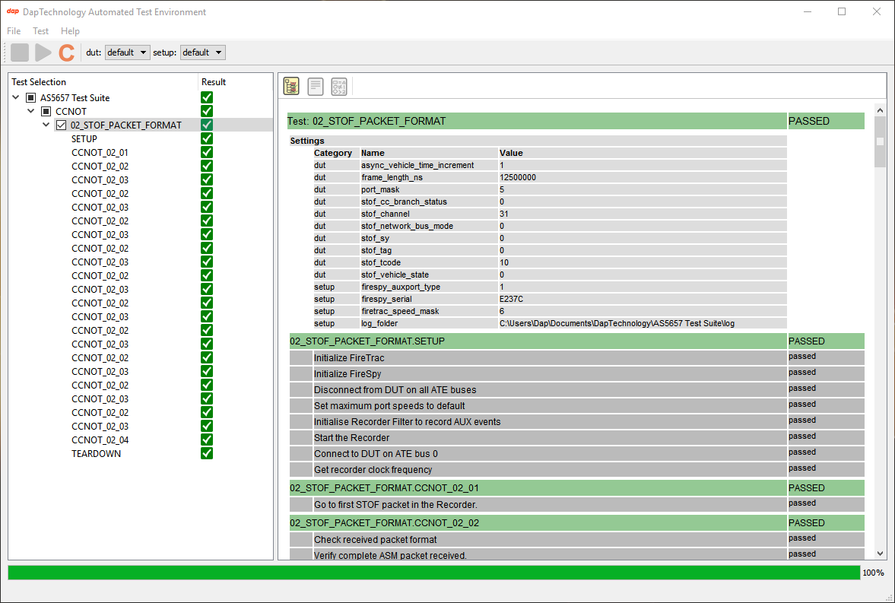Select SETUP in the test tree
Screen dimensions: 895x603
84,138
